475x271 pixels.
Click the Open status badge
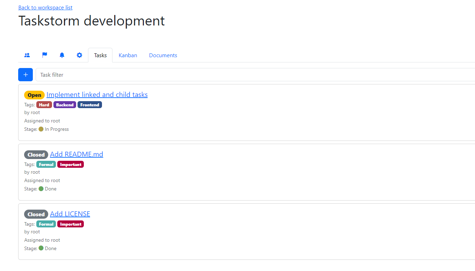tap(34, 95)
